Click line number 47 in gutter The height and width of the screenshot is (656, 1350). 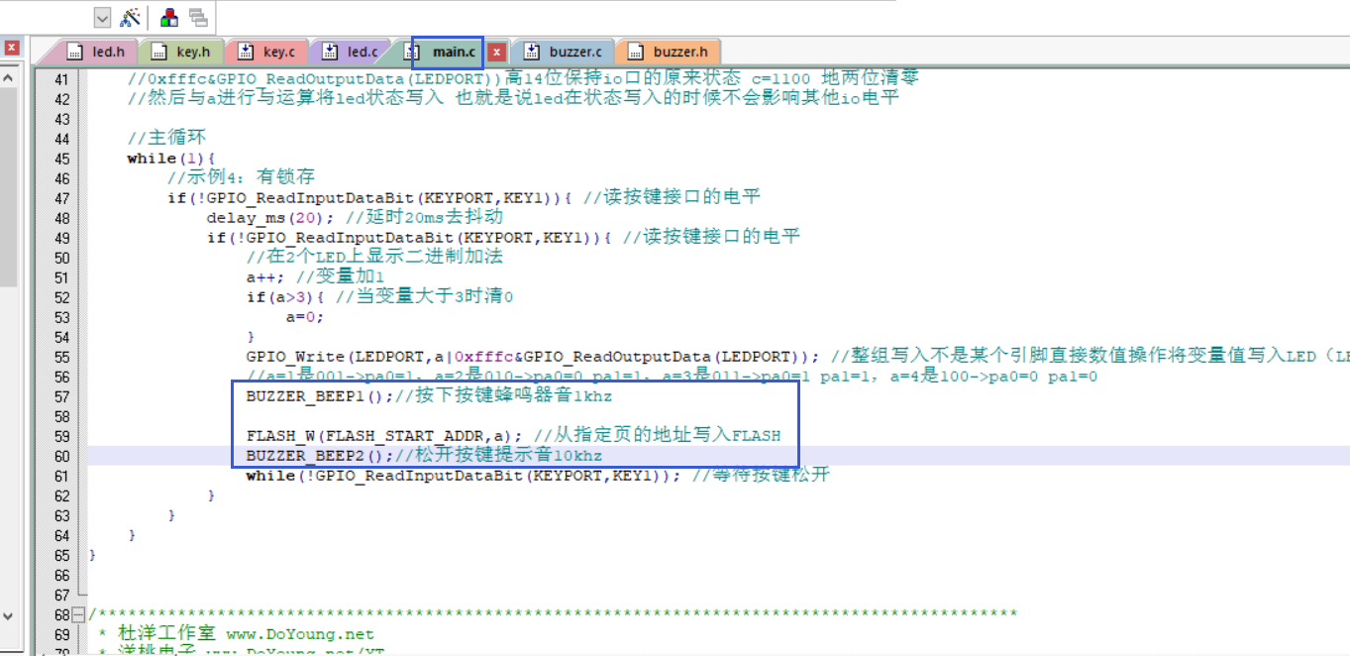61,198
